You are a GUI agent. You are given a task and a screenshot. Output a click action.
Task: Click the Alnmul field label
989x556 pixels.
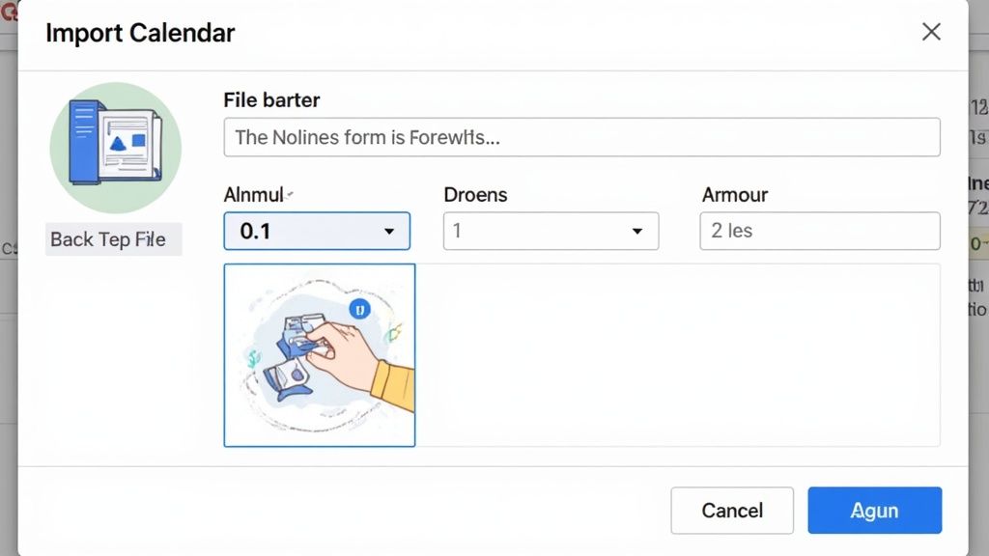253,194
